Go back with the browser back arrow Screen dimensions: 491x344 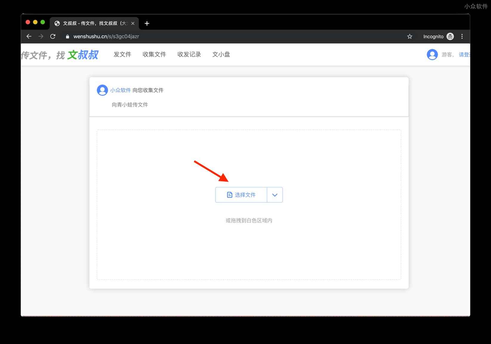tap(29, 36)
